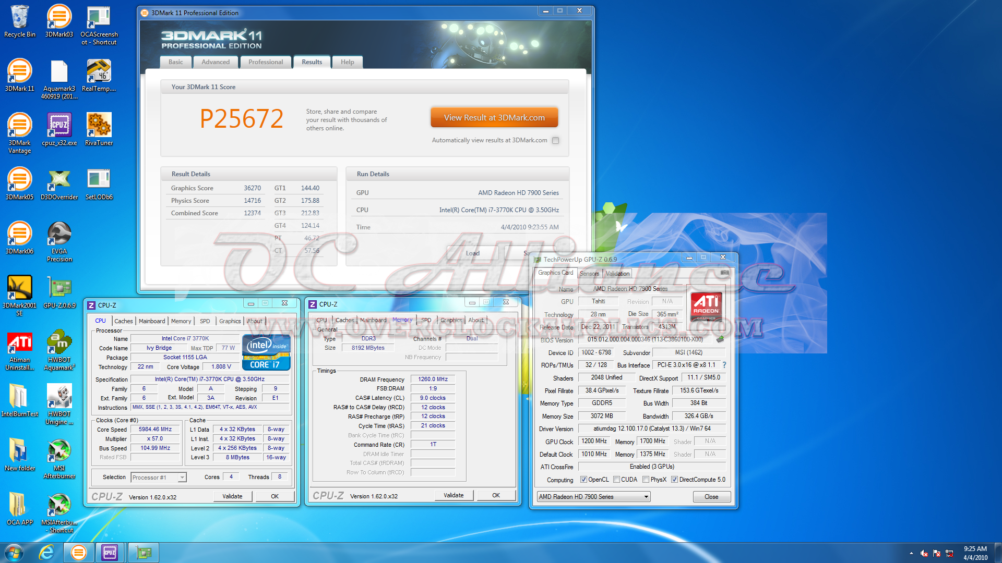Launch GPU-Z.0.6.9 desktop icon

pyautogui.click(x=59, y=292)
